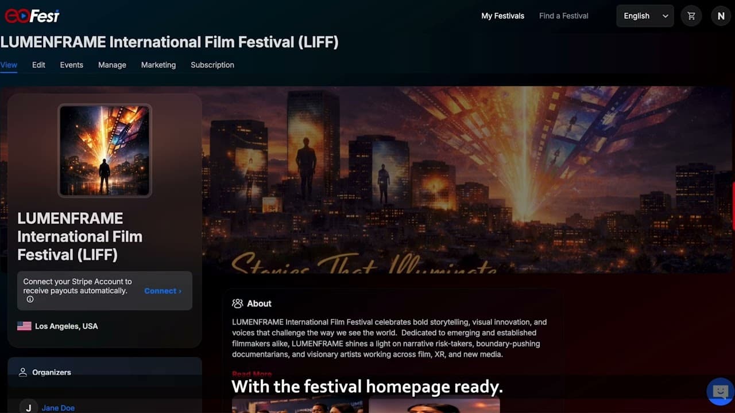
Task: Open Jane Doe organizer profile link
Action: (x=58, y=408)
